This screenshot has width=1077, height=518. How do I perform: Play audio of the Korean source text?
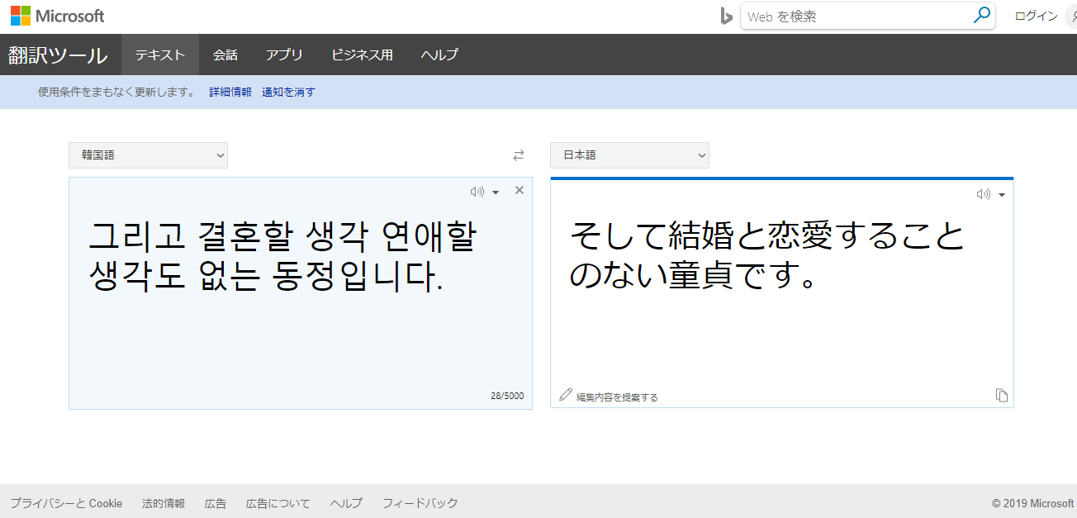477,192
